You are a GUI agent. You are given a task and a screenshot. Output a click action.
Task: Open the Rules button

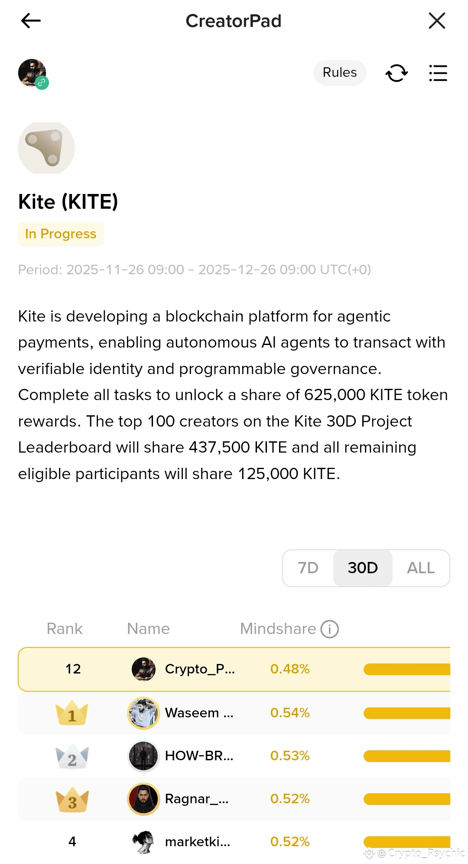(339, 72)
